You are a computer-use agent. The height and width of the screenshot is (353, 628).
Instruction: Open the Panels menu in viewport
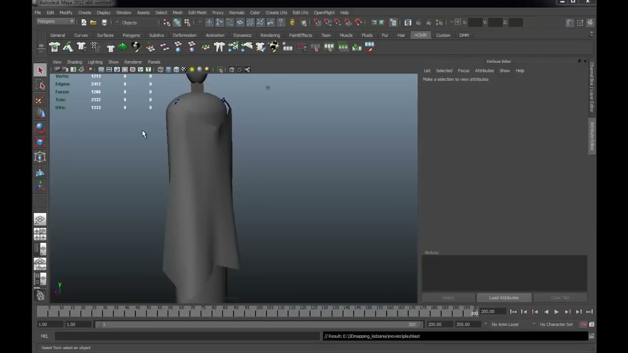154,62
